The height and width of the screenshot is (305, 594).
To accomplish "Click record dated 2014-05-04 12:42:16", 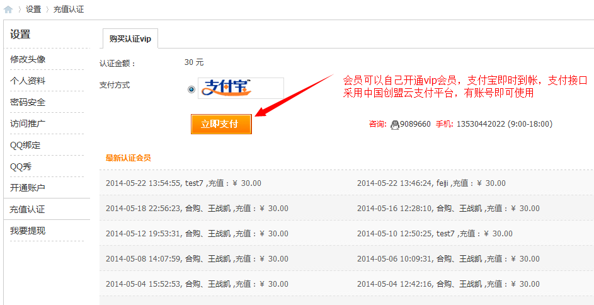I will 448,284.
